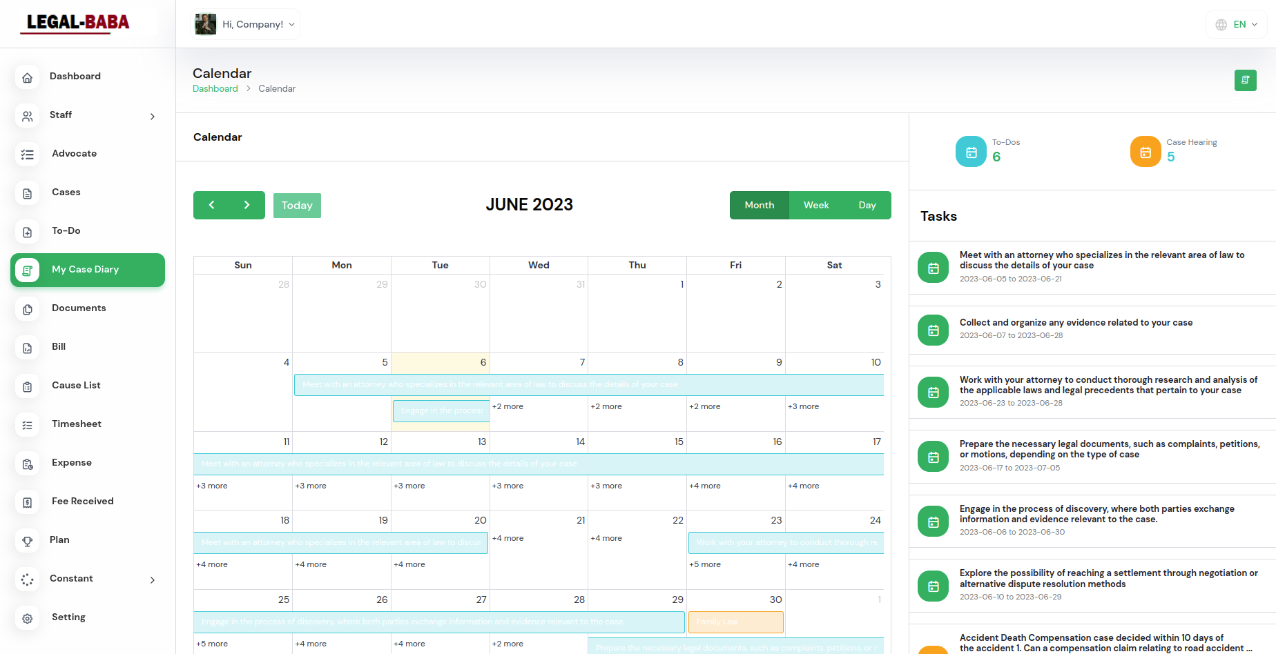This screenshot has width=1276, height=654.
Task: Click the Dashboard home icon in sidebar
Action: tap(27, 77)
